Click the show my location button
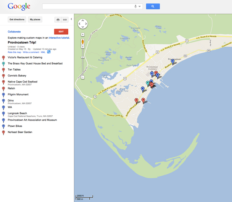Screen dimensions: 232x202 (83, 34)
